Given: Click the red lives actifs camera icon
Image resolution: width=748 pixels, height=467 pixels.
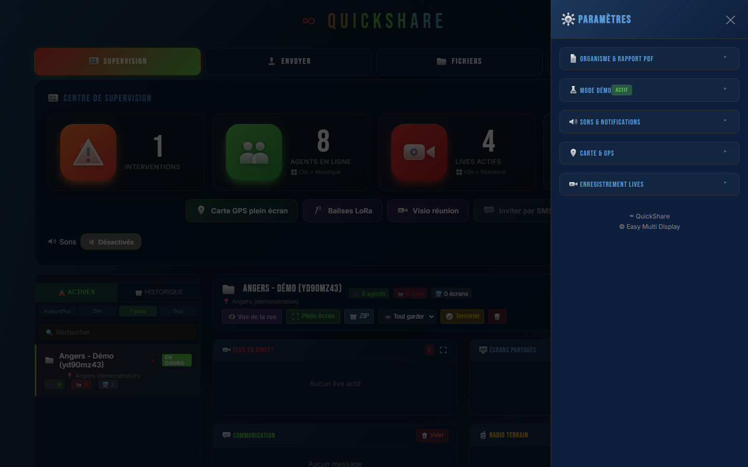Looking at the screenshot, I should (419, 152).
